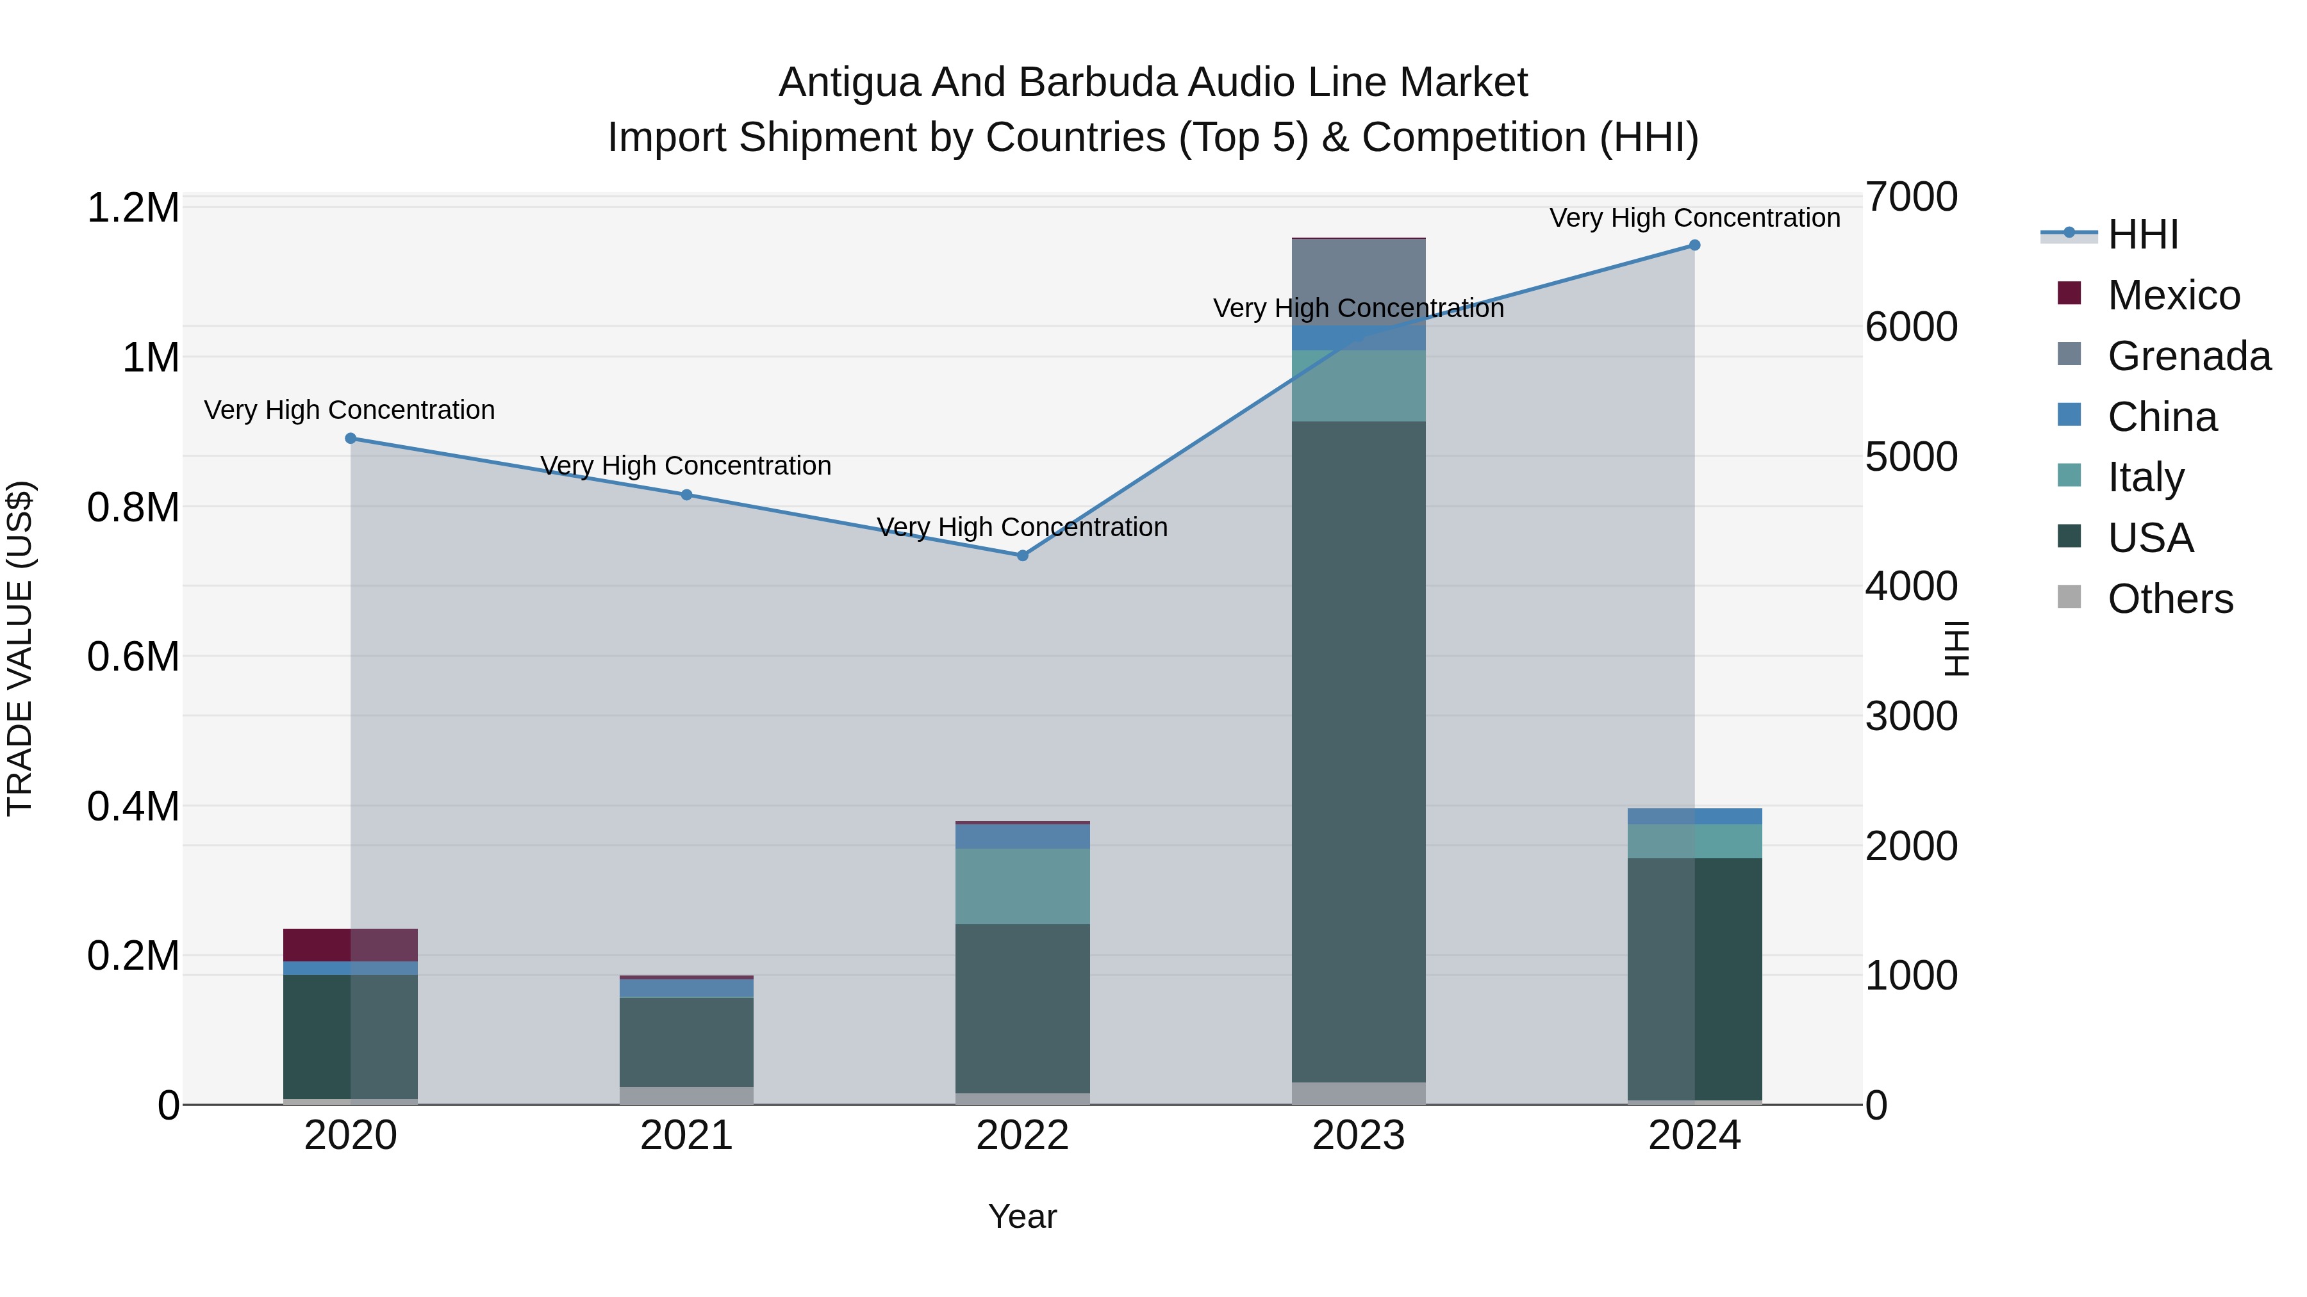Click the China segment of 2021 bar
This screenshot has width=2307, height=1297.
pyautogui.click(x=687, y=988)
